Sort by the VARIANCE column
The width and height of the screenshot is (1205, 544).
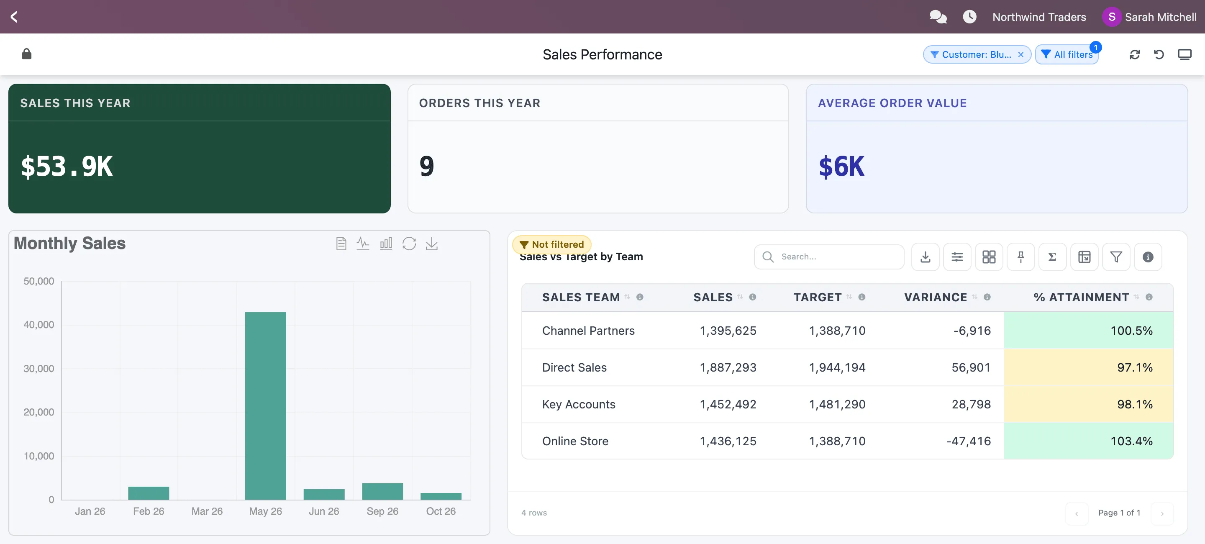[x=974, y=297]
